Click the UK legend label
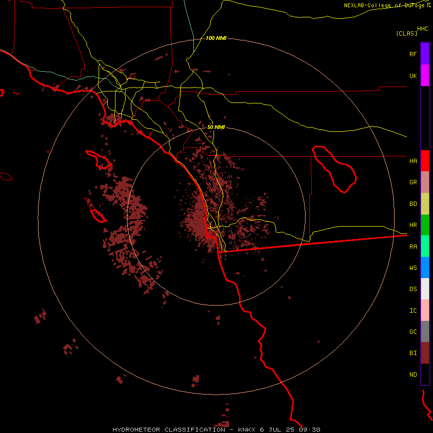The height and width of the screenshot is (433, 433). pos(413,76)
